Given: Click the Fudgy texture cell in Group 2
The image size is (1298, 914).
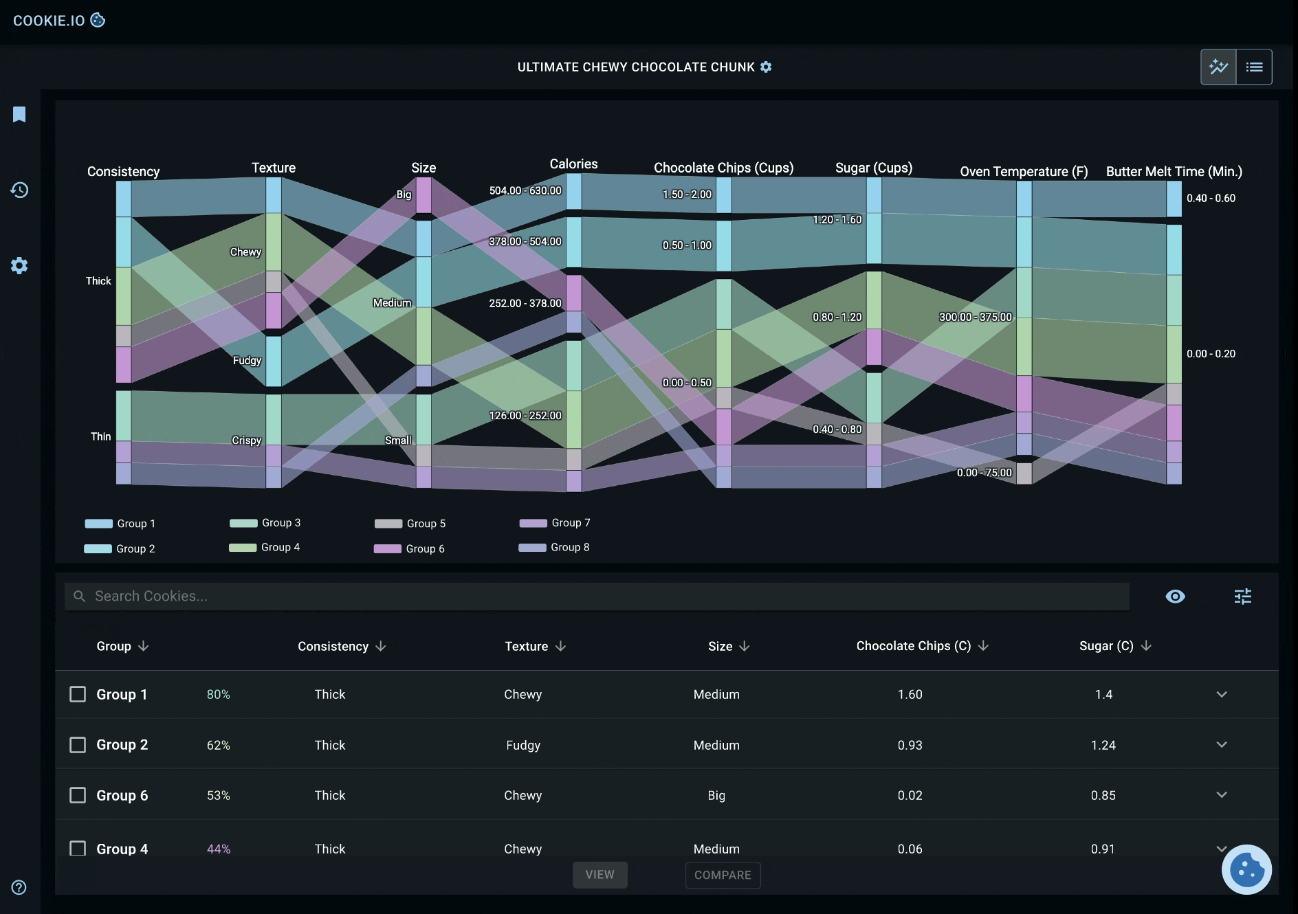Looking at the screenshot, I should [523, 745].
